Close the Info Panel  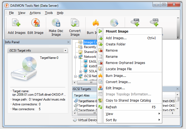click(69, 42)
